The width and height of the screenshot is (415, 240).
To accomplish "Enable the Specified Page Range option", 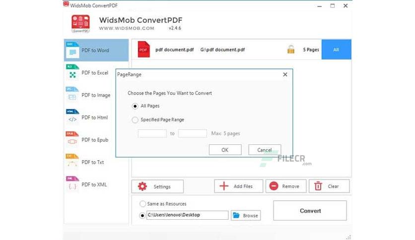I will coord(135,120).
